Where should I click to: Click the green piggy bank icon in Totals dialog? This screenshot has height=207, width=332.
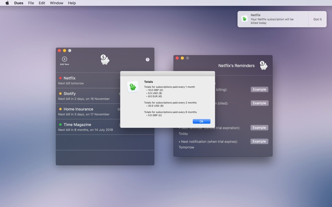(x=133, y=87)
